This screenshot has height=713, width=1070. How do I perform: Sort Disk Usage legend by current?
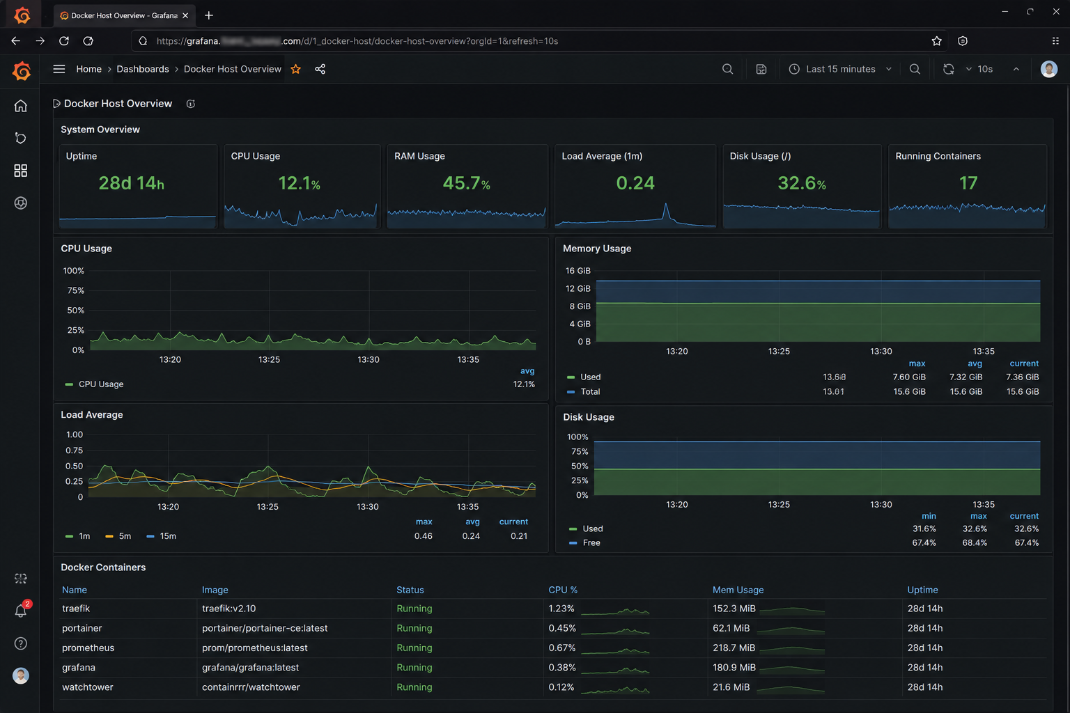[x=1024, y=516]
